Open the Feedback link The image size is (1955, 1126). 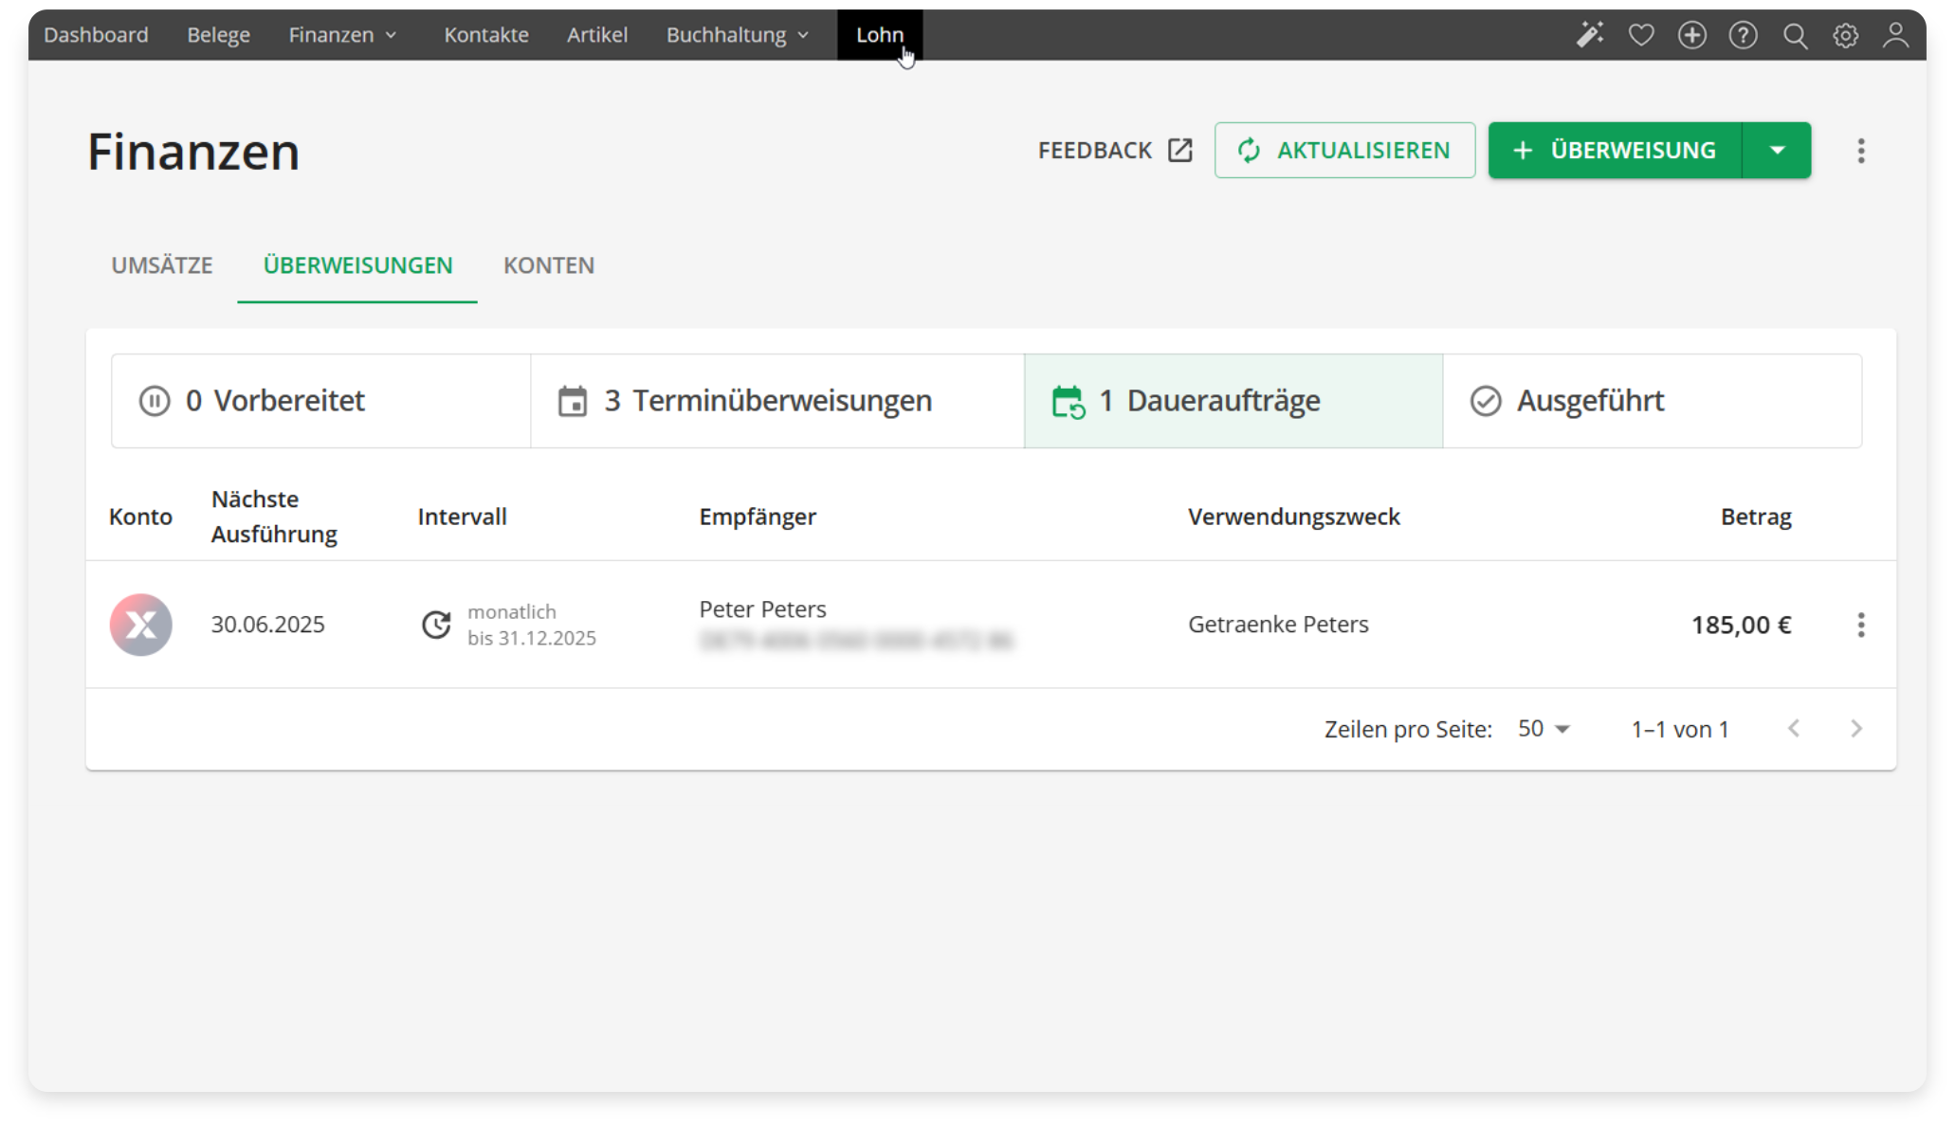tap(1114, 151)
